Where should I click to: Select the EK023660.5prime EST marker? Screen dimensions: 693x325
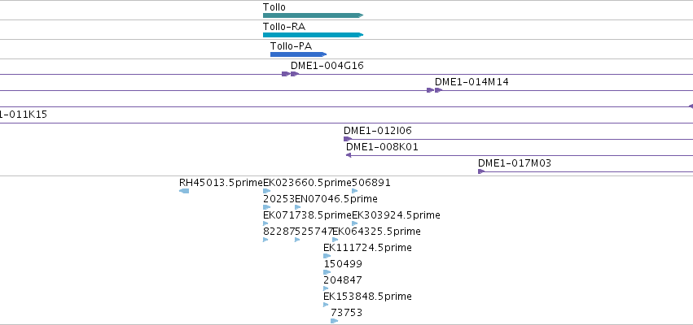click(x=266, y=191)
